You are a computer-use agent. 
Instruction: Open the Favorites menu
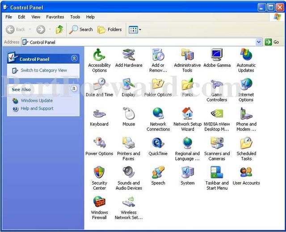tap(55, 17)
